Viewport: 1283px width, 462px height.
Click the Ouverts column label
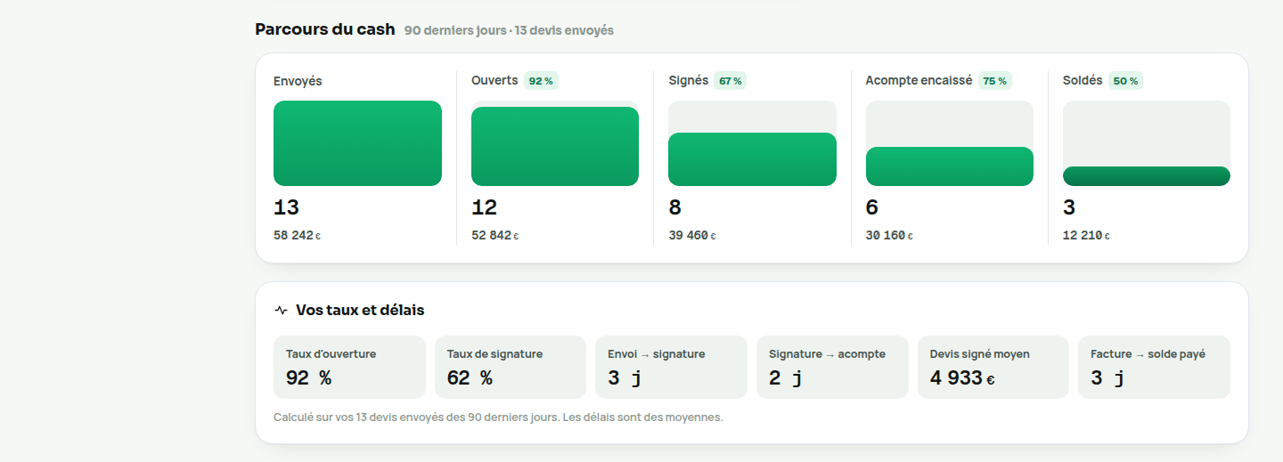point(494,80)
